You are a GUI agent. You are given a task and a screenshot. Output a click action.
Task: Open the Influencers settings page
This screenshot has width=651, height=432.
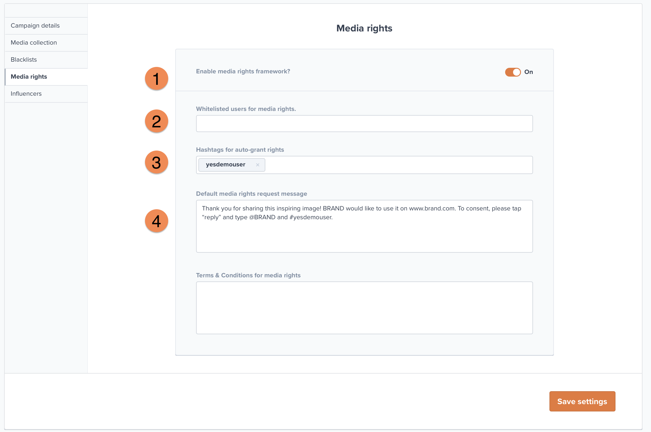point(26,94)
